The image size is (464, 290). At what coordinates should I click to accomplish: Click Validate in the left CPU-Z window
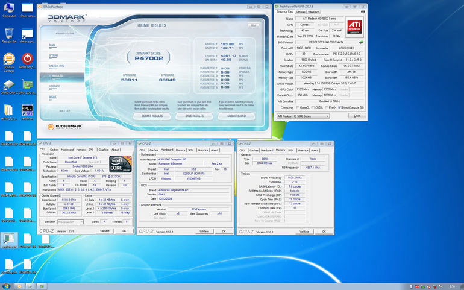pos(104,231)
